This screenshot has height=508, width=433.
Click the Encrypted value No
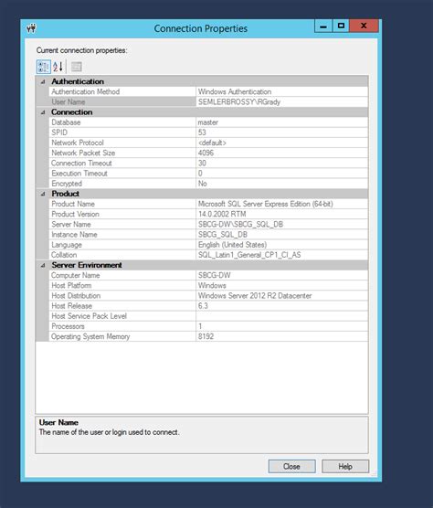[203, 184]
